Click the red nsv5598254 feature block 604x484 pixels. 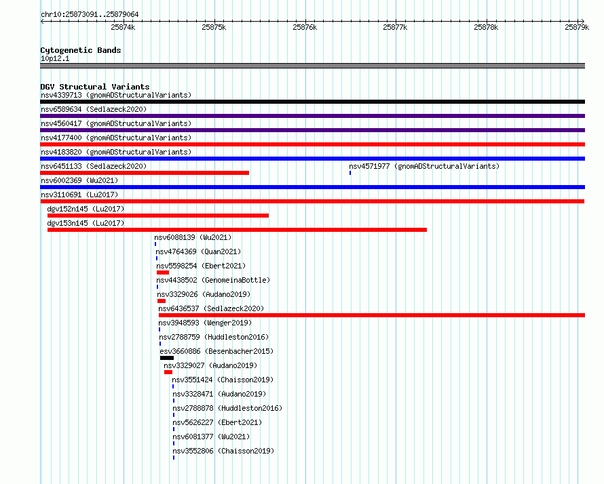click(x=163, y=273)
